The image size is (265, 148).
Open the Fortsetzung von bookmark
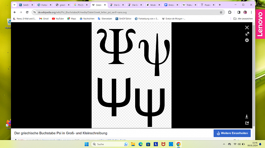tap(147, 19)
